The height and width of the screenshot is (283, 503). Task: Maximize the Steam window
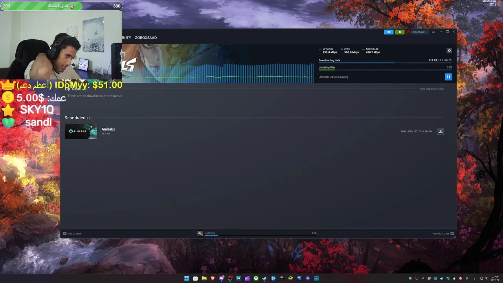[447, 32]
